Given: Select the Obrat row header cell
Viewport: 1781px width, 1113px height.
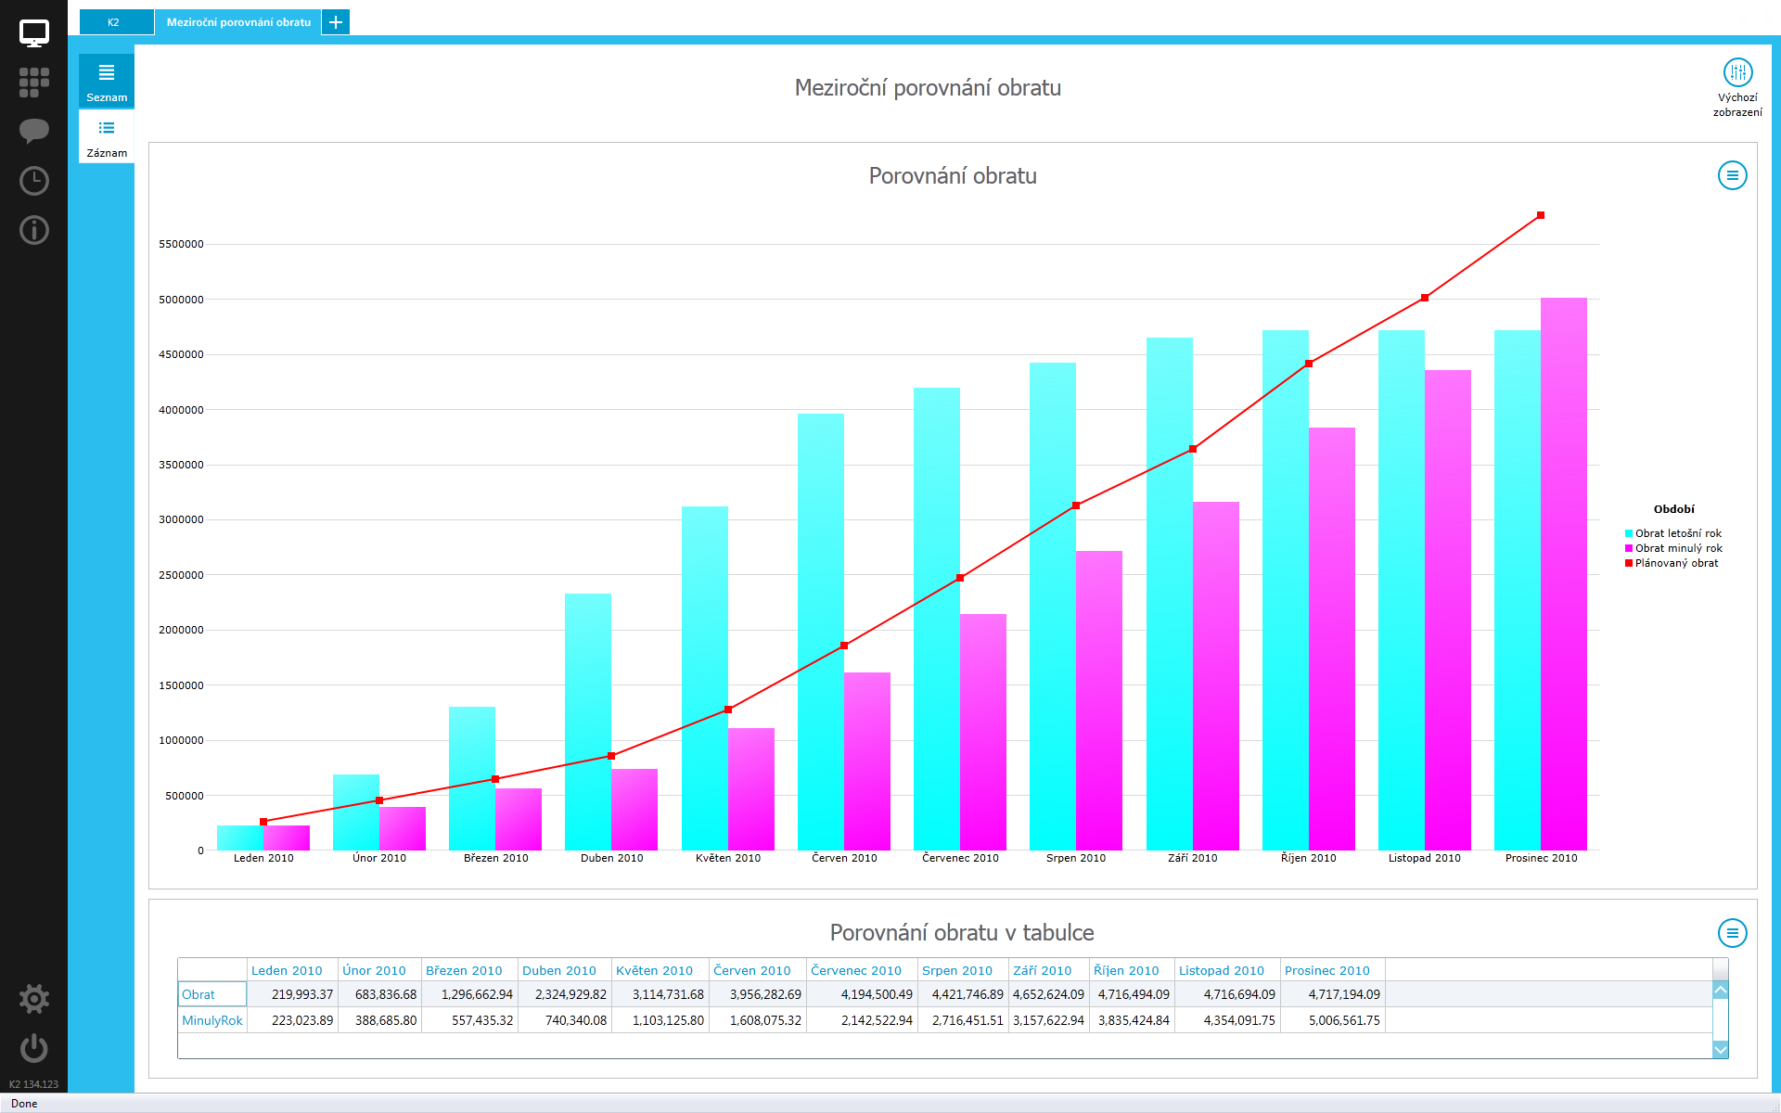Looking at the screenshot, I should [x=211, y=994].
